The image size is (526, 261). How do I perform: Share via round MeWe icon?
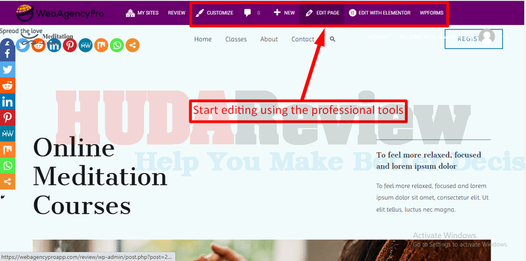tap(85, 45)
